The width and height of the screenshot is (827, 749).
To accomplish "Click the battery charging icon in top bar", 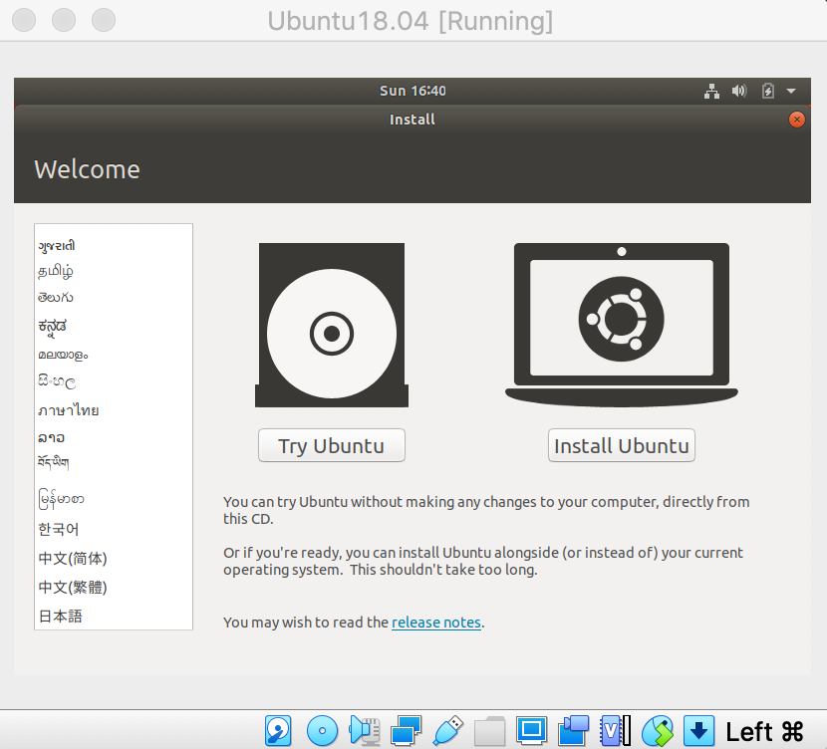I will 768,91.
